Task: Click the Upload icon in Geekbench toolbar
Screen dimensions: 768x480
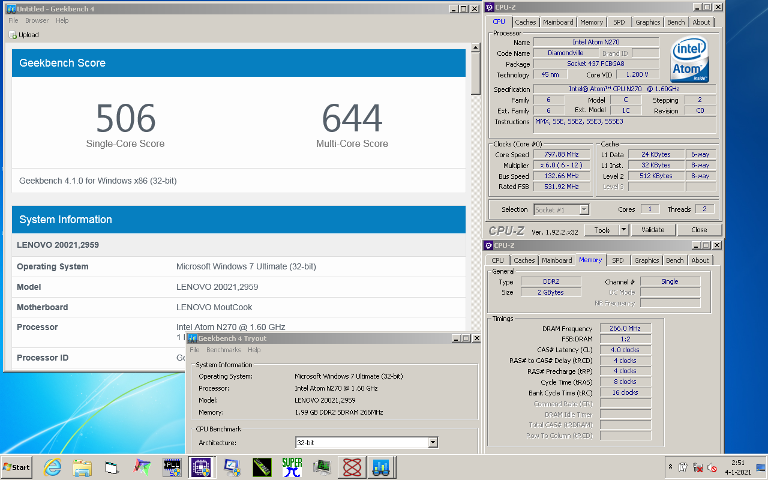Action: pyautogui.click(x=13, y=35)
